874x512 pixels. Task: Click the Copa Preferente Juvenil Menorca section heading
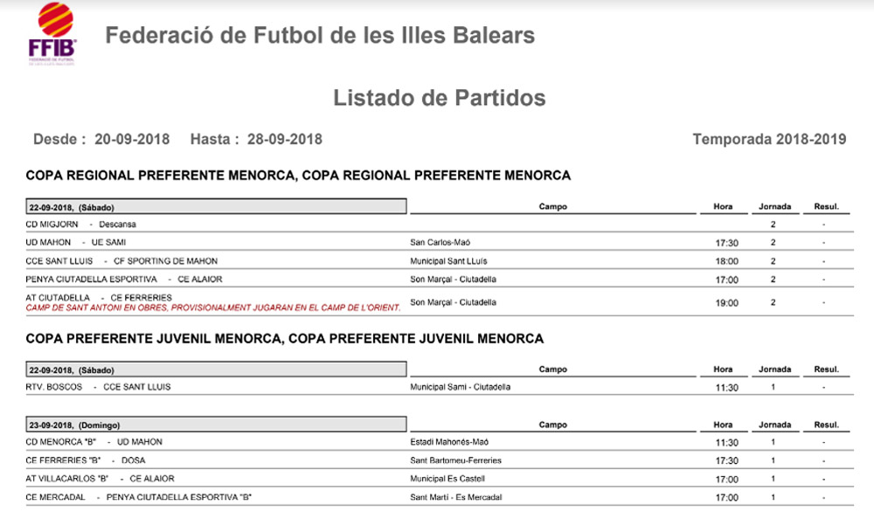click(284, 338)
